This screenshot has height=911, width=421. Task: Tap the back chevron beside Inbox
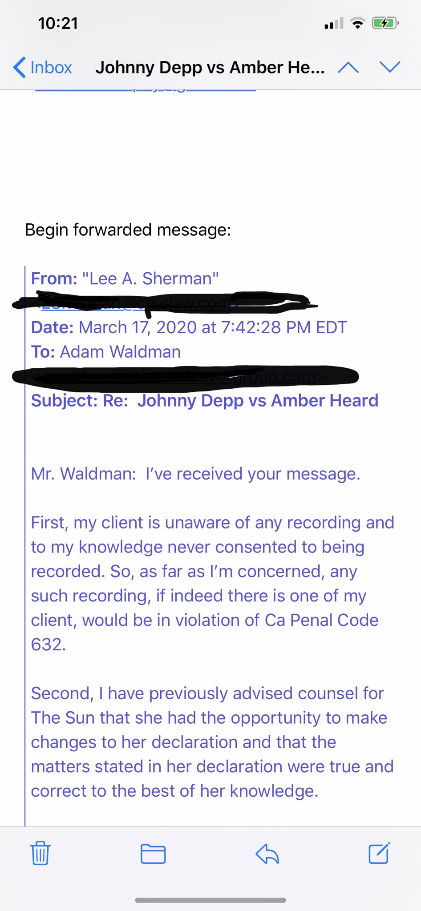click(x=19, y=68)
